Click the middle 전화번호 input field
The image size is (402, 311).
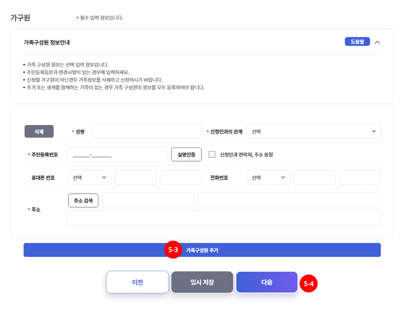pos(314,177)
